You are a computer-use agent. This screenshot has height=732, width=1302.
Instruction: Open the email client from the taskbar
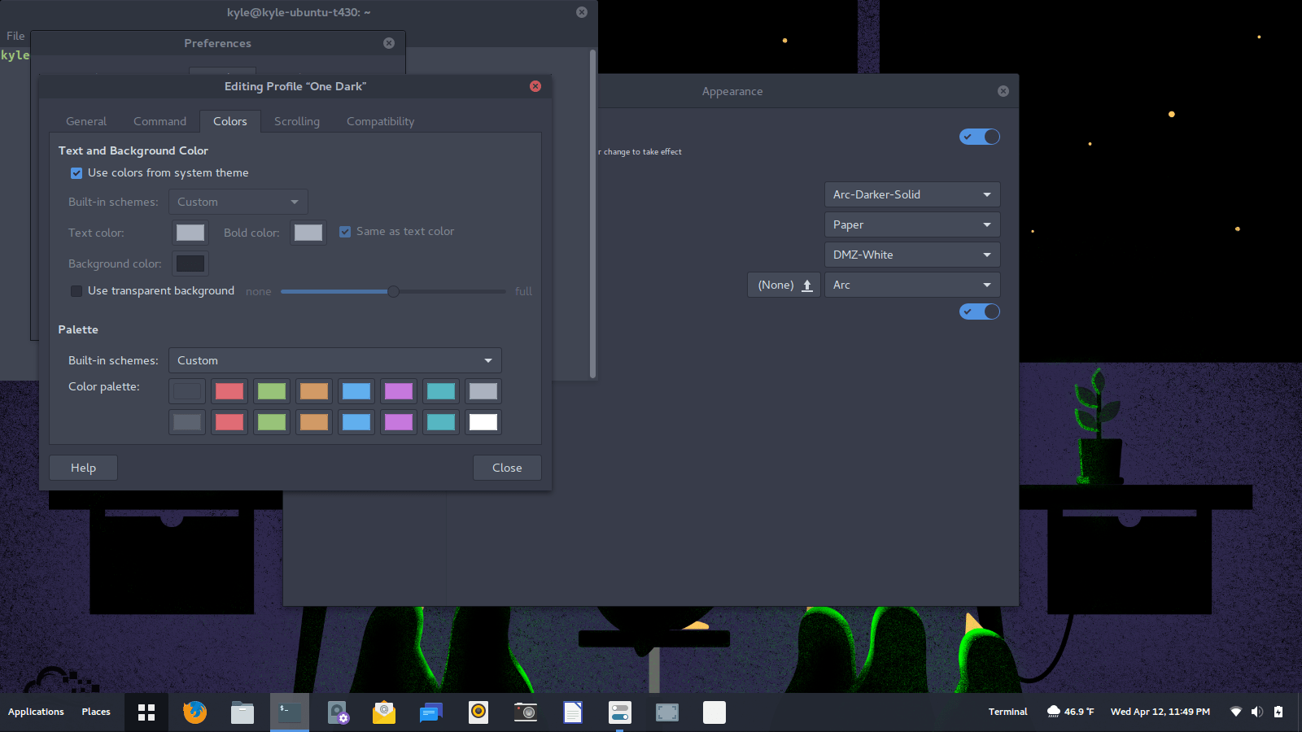click(x=383, y=712)
